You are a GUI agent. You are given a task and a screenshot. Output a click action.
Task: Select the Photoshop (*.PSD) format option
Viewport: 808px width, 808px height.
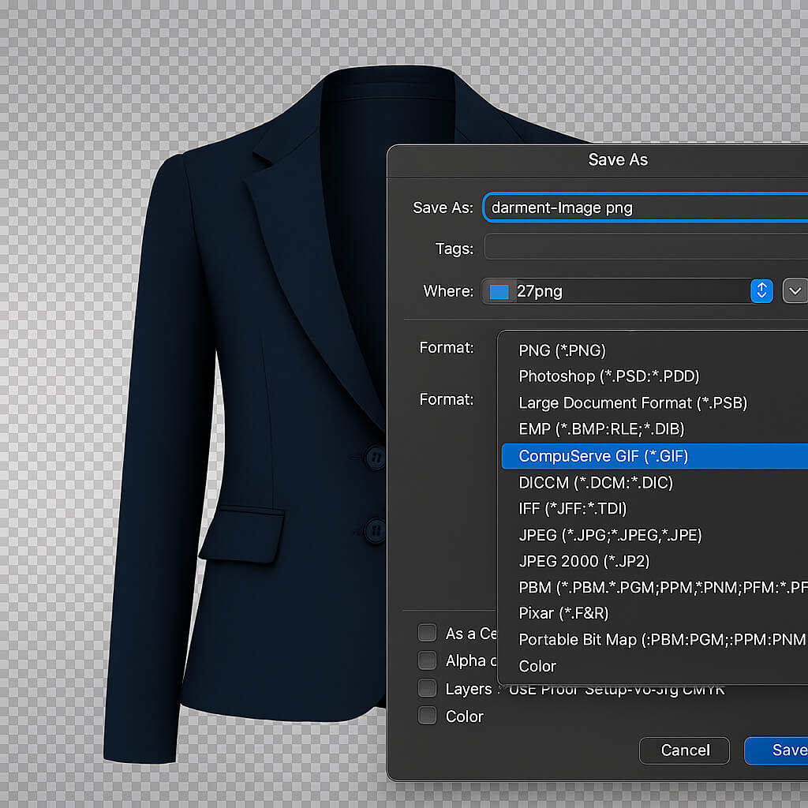click(608, 376)
